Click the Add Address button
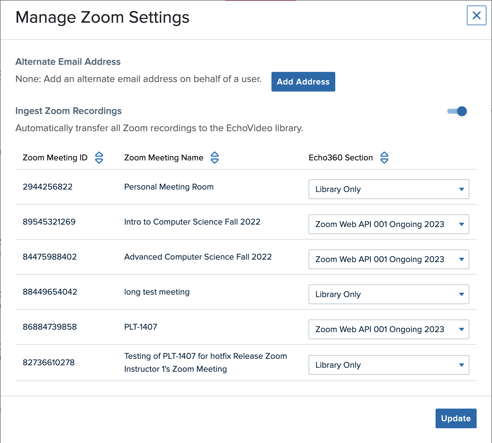This screenshot has width=492, height=443. coord(303,82)
